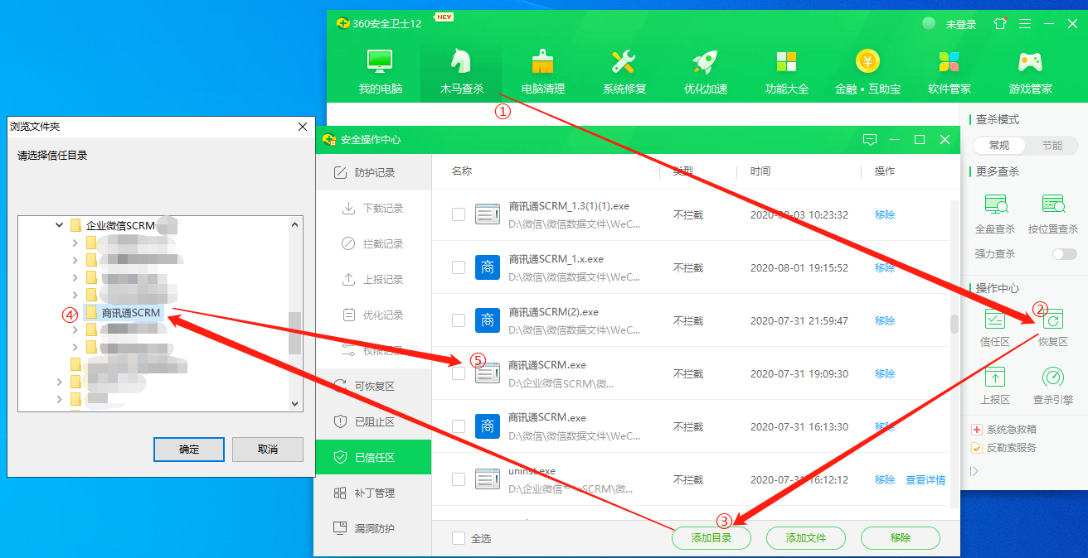1088x558 pixels.
Task: Switch scan mode to 常规
Action: (1000, 145)
